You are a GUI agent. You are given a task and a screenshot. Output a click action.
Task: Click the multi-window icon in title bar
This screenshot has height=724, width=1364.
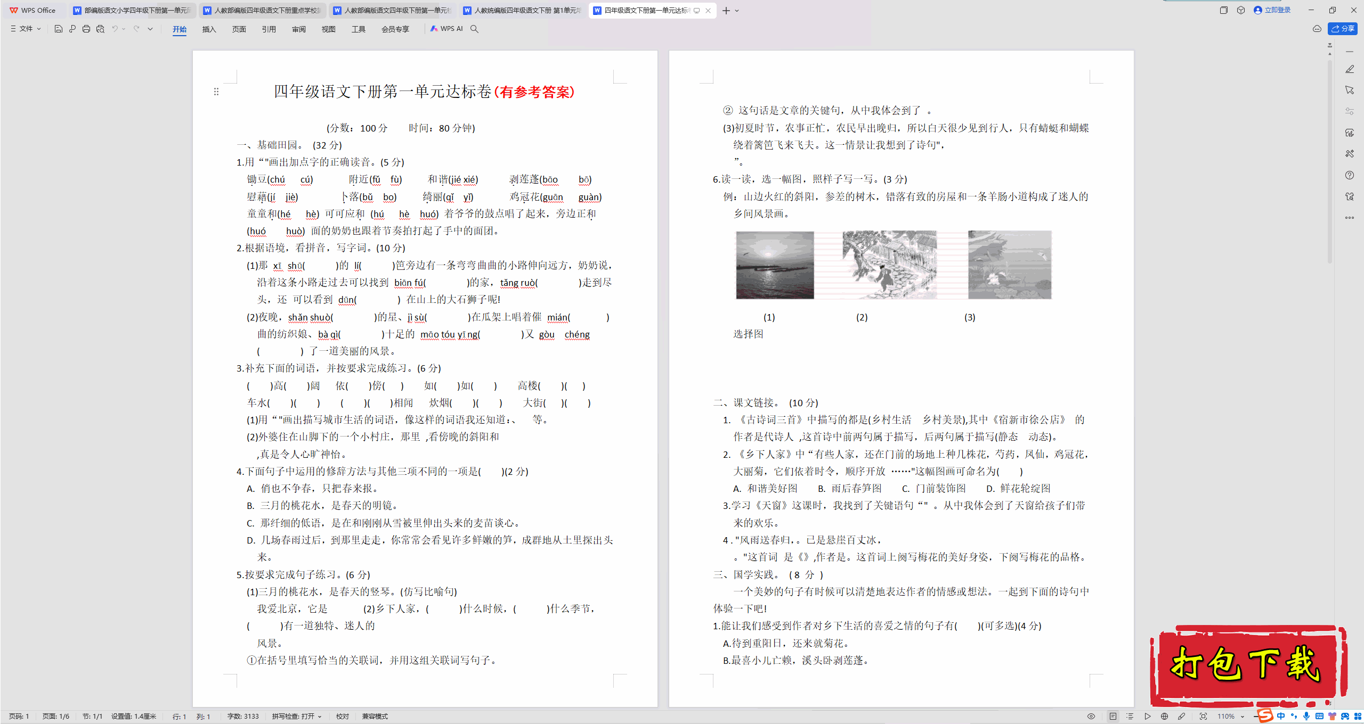1224,10
